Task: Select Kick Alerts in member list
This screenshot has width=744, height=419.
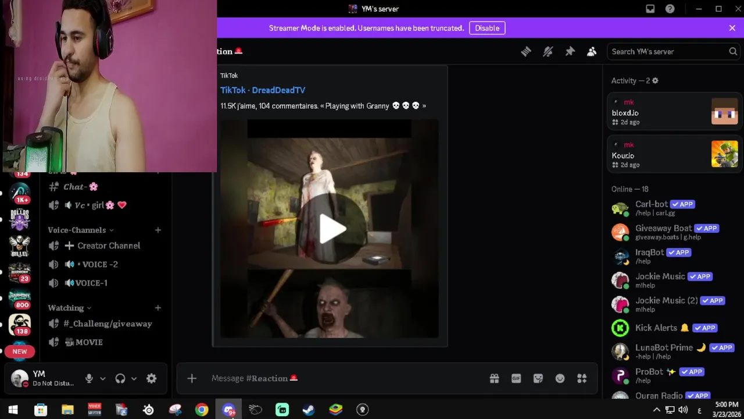Action: tap(675, 328)
